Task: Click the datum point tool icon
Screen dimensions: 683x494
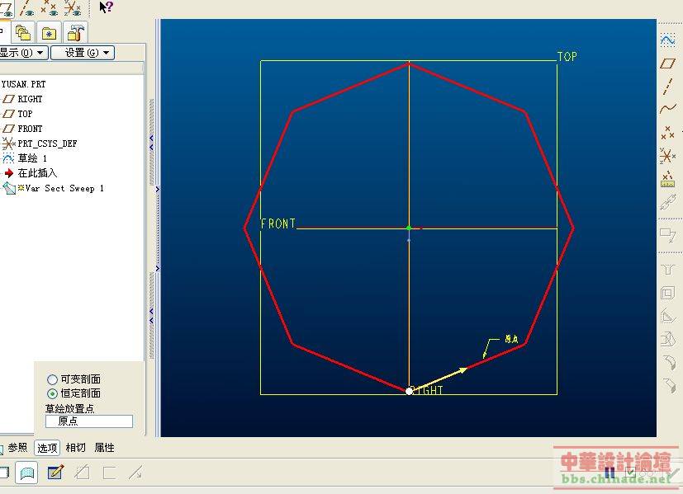Action: 667,132
